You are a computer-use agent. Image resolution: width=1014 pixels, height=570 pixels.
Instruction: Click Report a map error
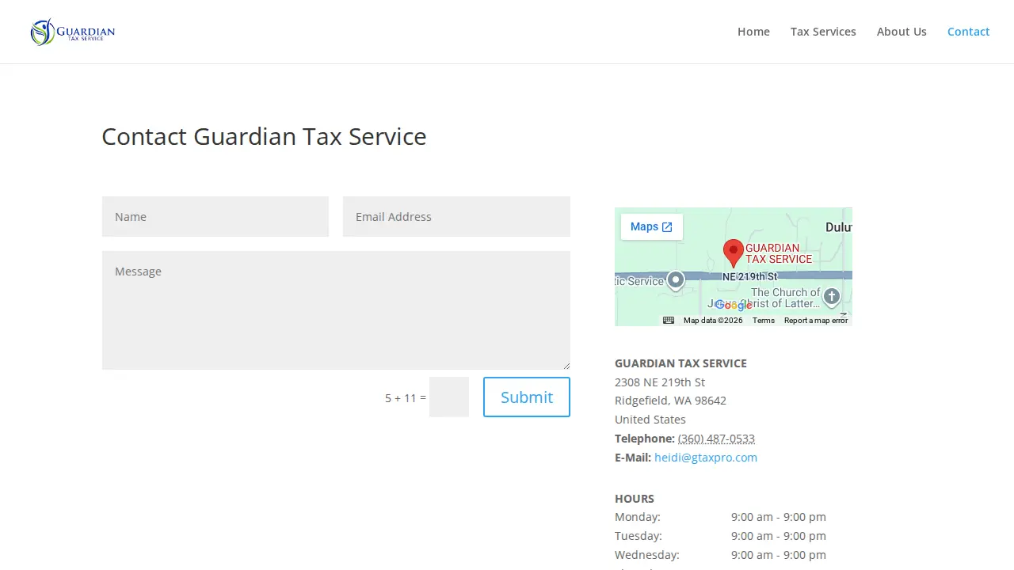click(x=816, y=321)
